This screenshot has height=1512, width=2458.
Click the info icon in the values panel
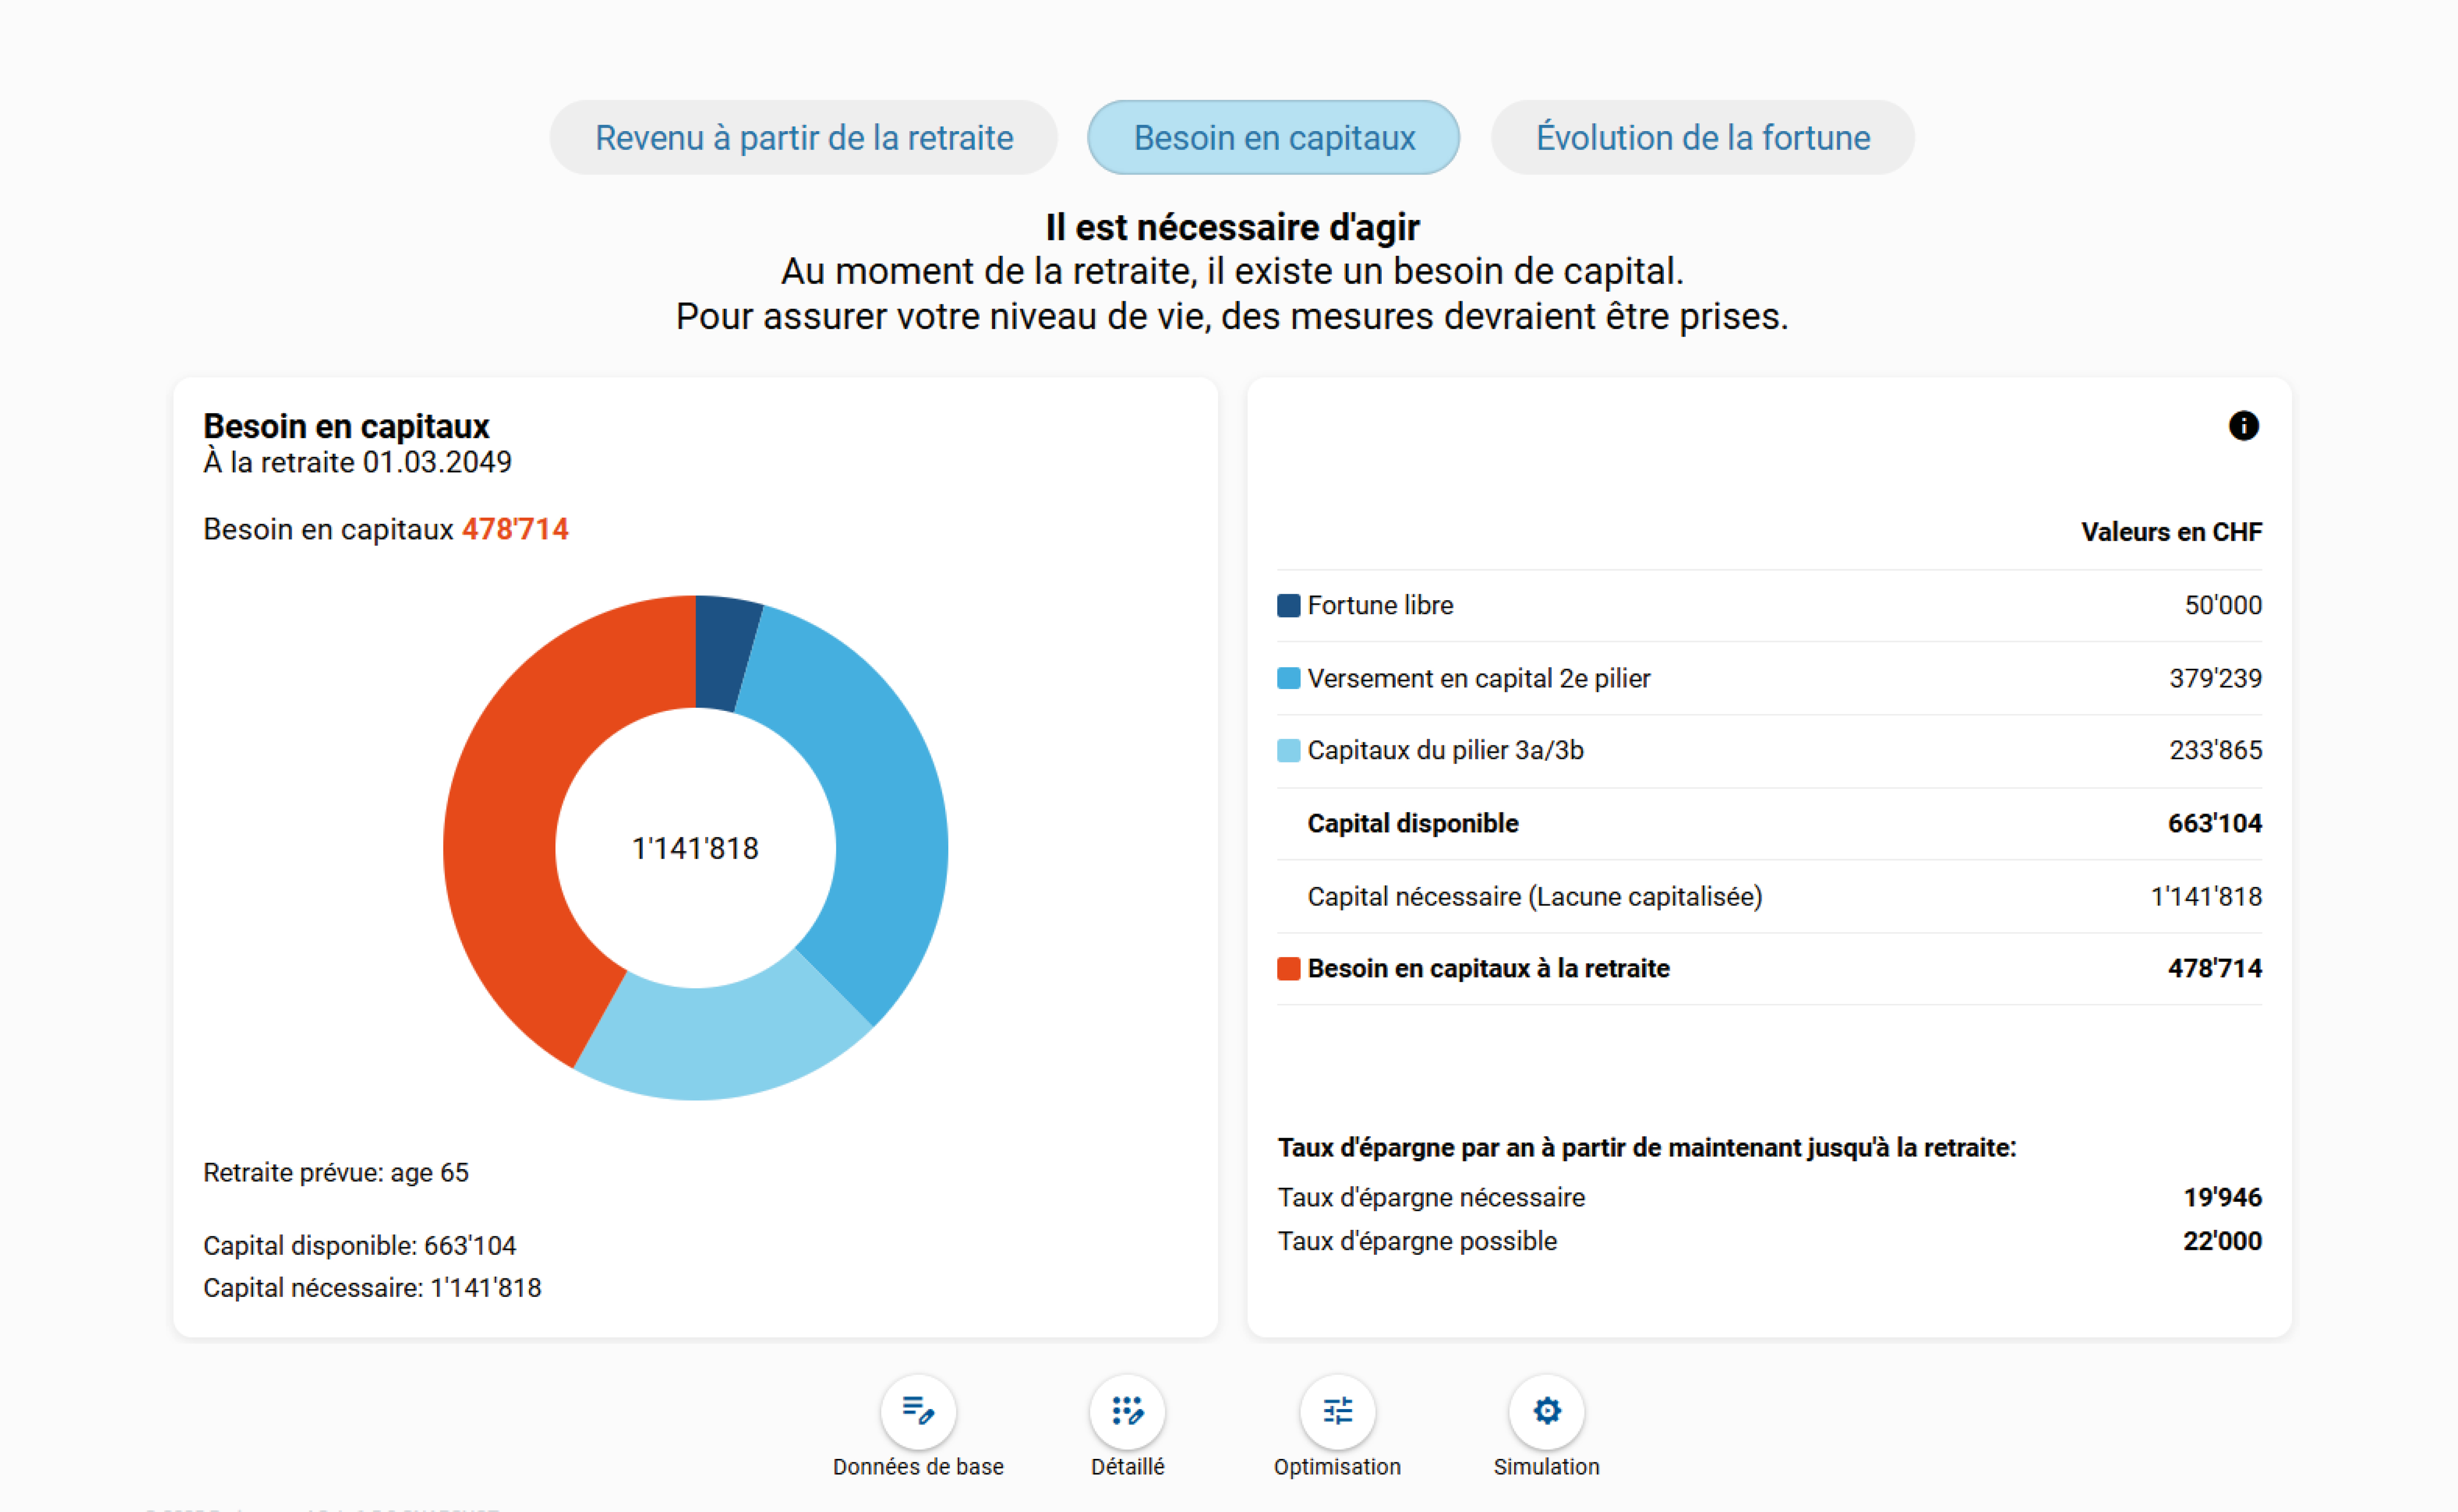tap(2243, 426)
